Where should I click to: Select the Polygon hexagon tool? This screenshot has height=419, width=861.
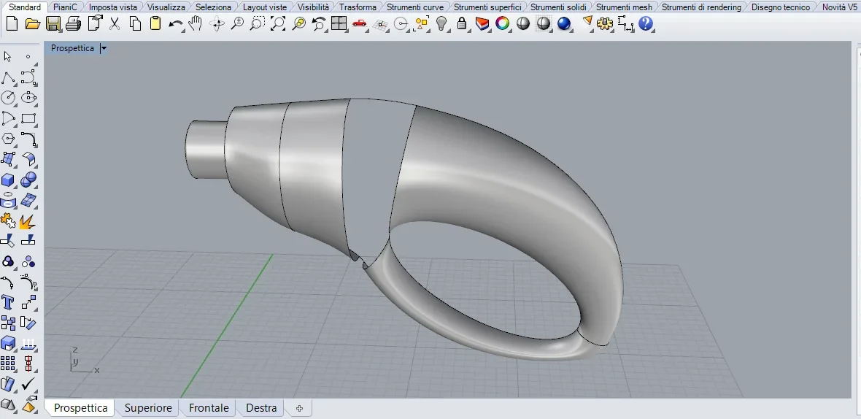(8, 139)
